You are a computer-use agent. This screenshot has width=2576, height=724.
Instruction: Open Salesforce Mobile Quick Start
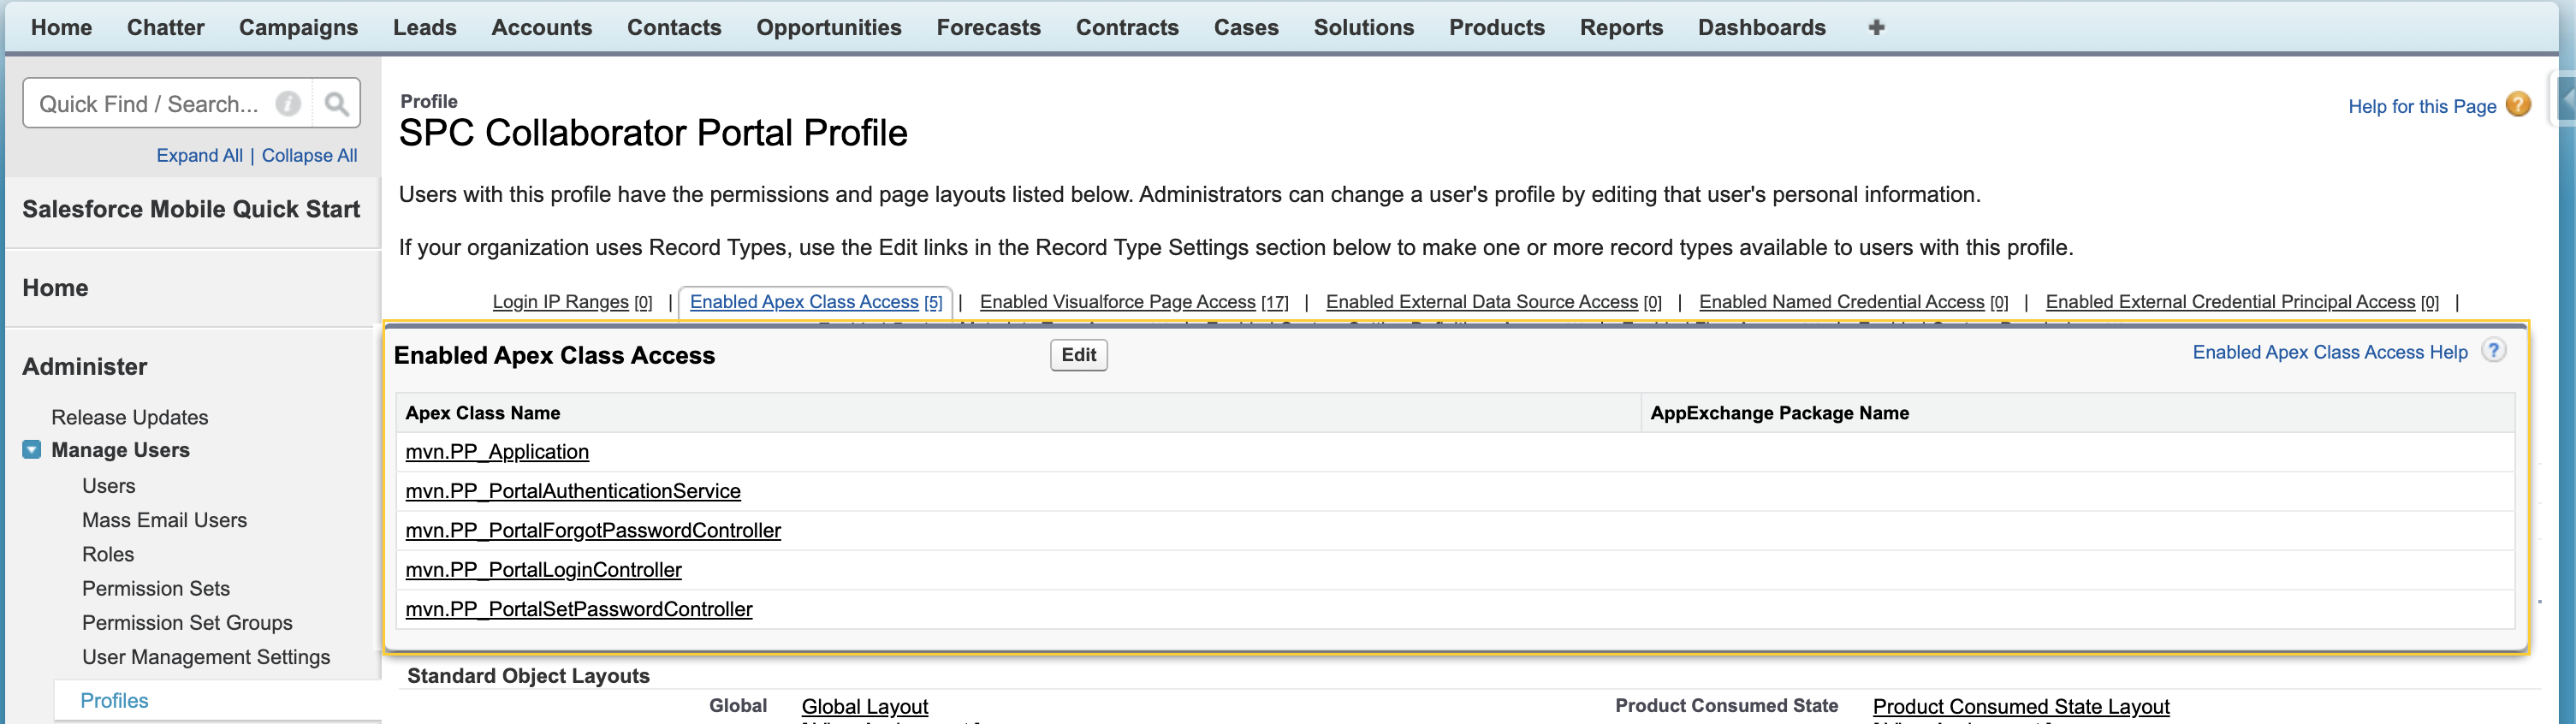191,209
